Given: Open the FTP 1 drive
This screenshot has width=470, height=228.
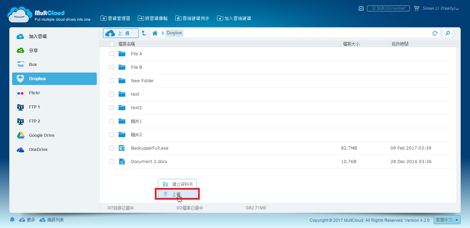Looking at the screenshot, I should point(54,107).
